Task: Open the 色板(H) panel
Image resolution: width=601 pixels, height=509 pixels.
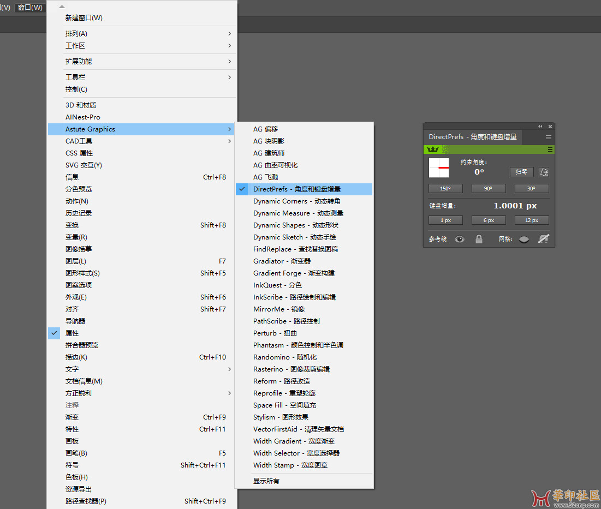Action: click(x=142, y=477)
